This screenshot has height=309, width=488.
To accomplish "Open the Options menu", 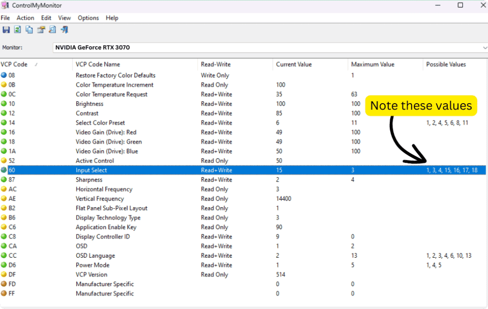I will click(x=88, y=18).
